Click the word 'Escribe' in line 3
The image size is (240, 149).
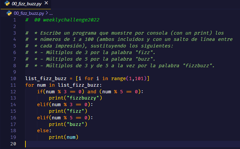click(x=51, y=33)
